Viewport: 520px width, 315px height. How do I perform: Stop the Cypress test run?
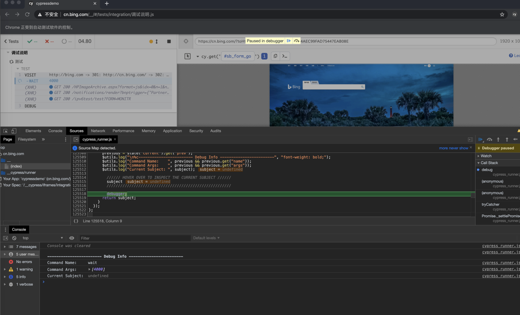tap(169, 41)
